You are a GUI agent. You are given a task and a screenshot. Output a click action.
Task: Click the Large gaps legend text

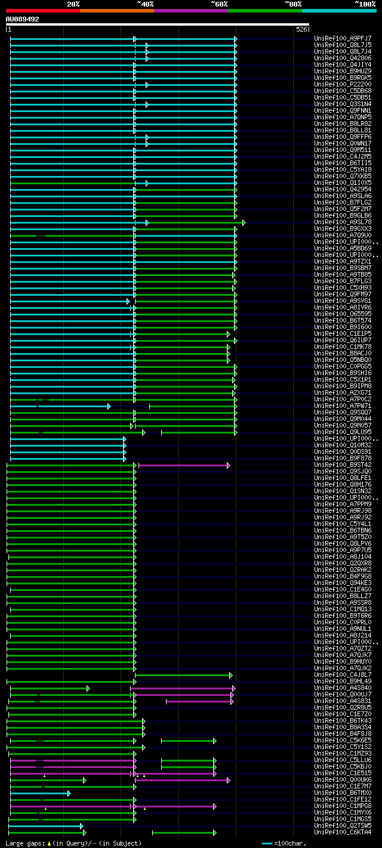[x=74, y=844]
